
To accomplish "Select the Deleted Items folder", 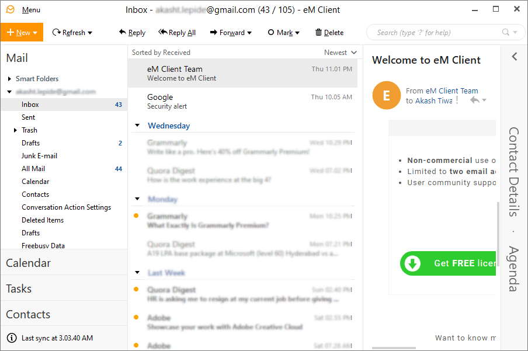I will click(x=43, y=220).
